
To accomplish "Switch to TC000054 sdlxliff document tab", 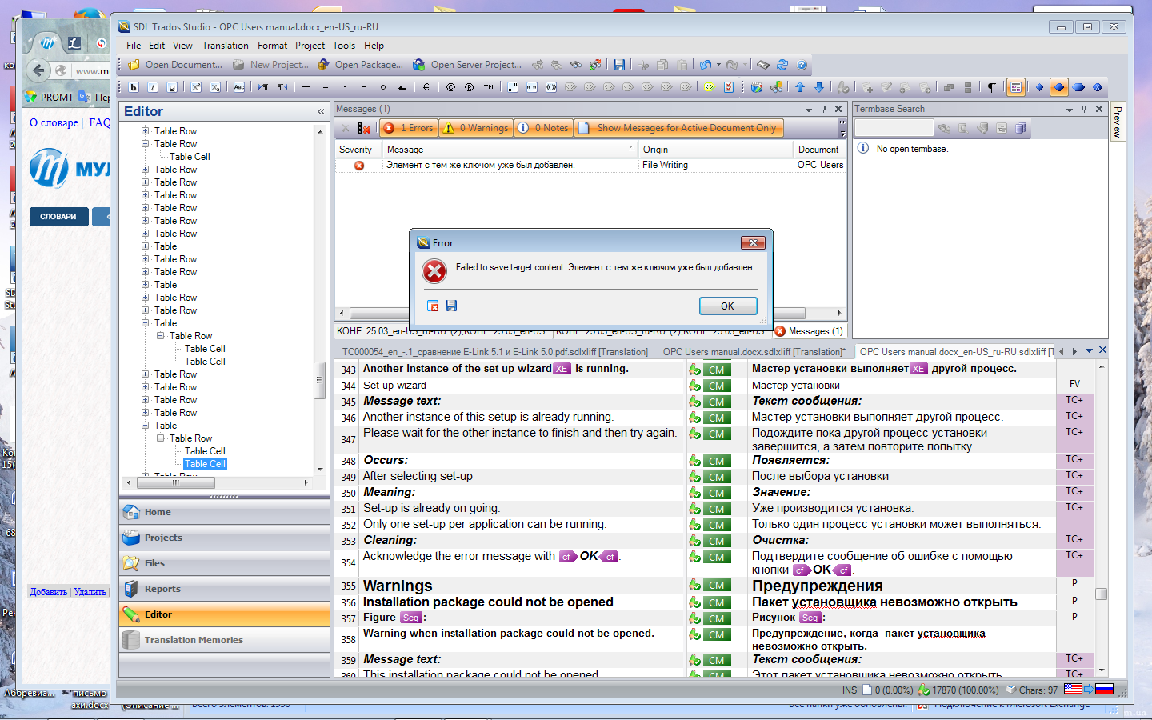I will (495, 352).
